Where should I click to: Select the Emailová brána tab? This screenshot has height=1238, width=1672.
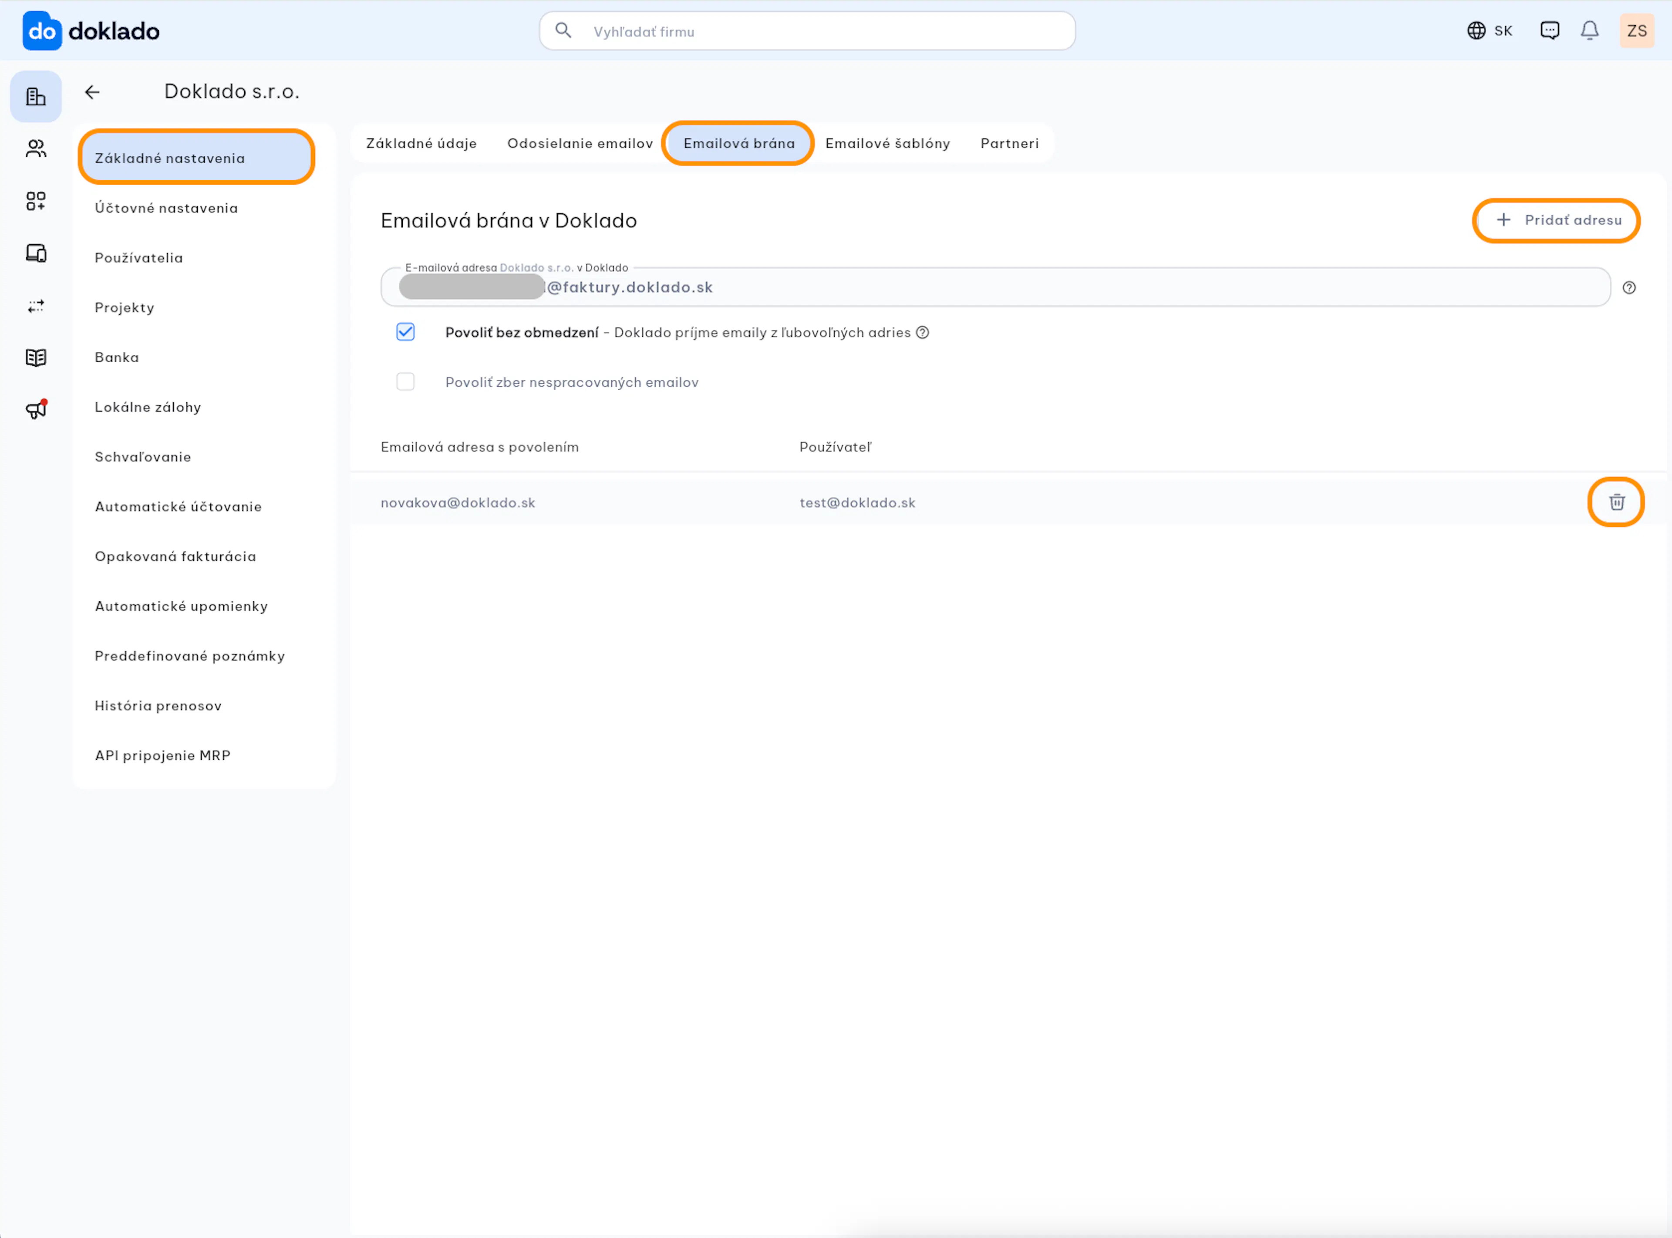(x=738, y=143)
